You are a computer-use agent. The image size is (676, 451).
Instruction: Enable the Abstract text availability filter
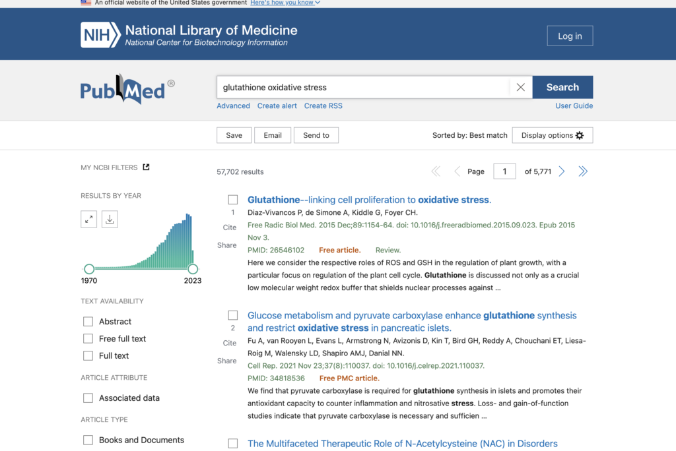click(88, 322)
